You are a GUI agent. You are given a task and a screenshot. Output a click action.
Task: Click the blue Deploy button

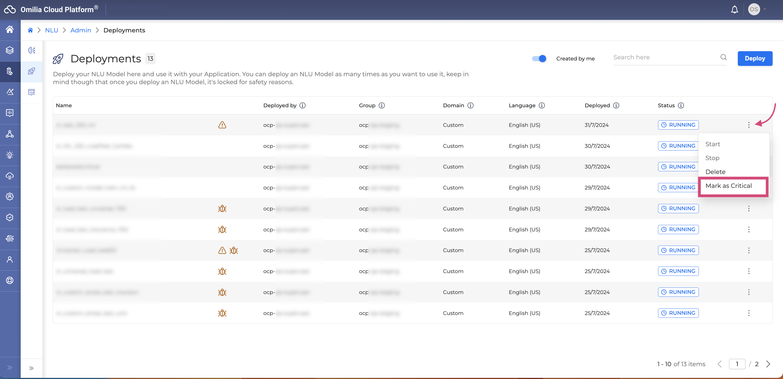[754, 58]
